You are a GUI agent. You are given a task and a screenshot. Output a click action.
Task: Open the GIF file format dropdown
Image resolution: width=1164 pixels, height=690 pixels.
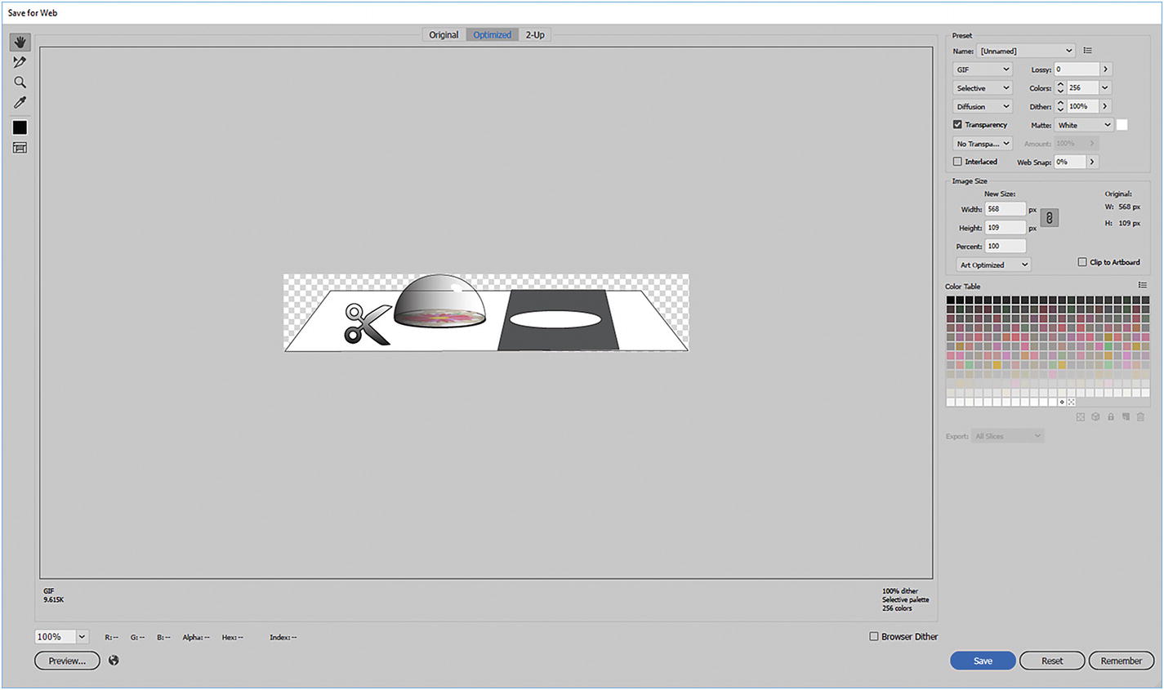981,69
